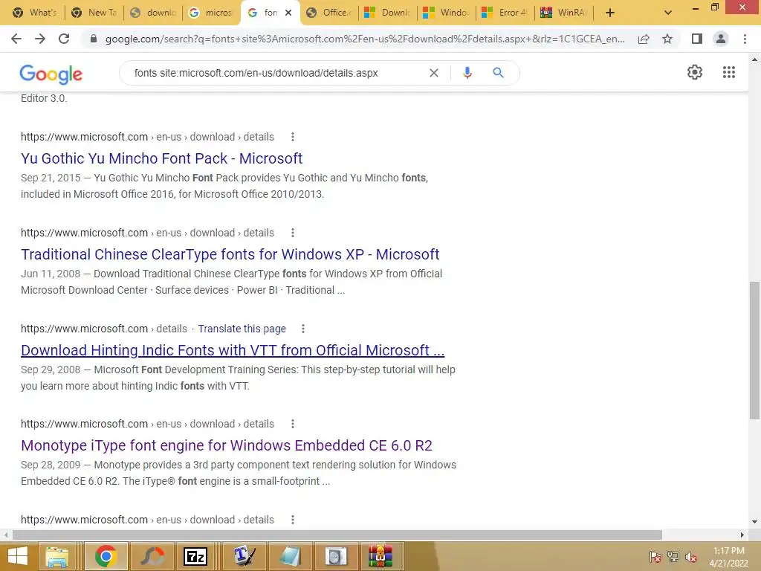
Task: Open Download Hinting Indic Fonts with VTT link
Action: tap(233, 350)
